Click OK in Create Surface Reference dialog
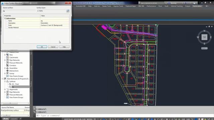The height and width of the screenshot is (120, 214). (42, 47)
